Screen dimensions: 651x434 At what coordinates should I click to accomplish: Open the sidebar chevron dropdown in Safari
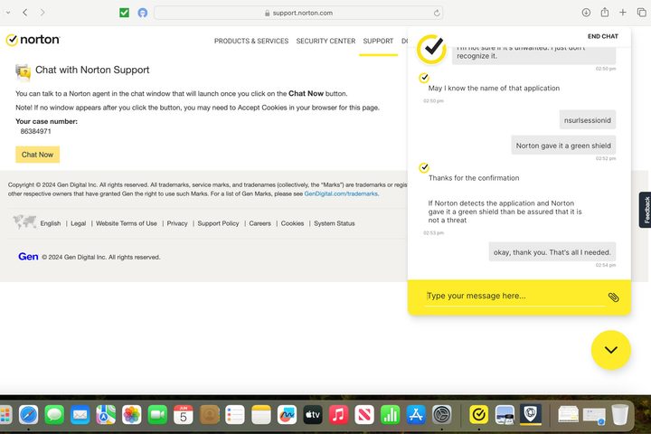tap(8, 13)
